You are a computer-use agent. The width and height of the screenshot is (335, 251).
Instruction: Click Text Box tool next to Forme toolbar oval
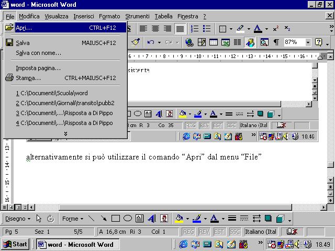[140, 219]
